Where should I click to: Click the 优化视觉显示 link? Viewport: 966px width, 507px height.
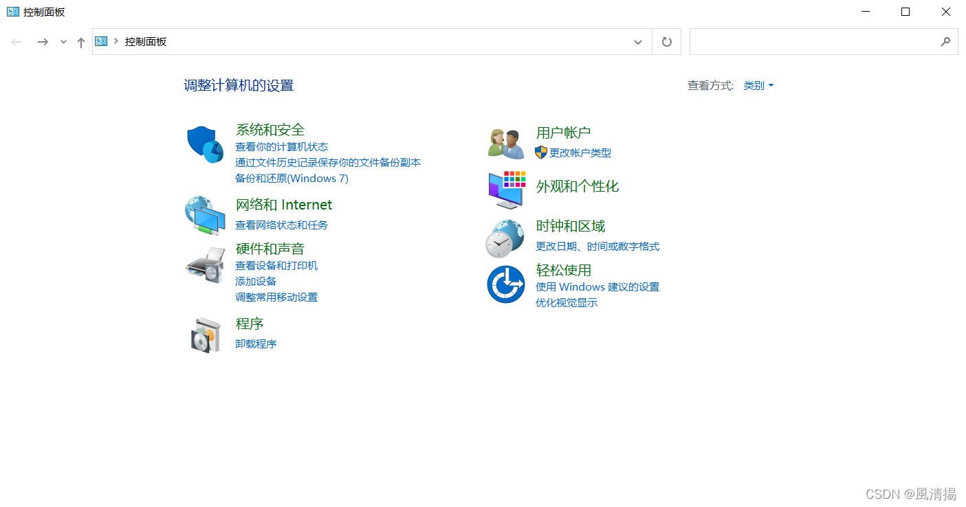(567, 303)
